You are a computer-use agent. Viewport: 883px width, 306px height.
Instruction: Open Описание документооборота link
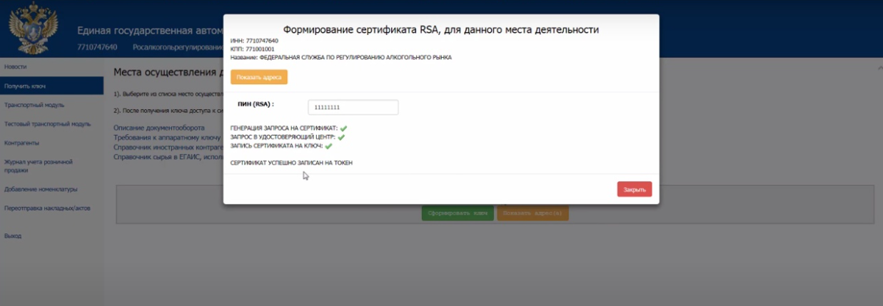coord(159,128)
